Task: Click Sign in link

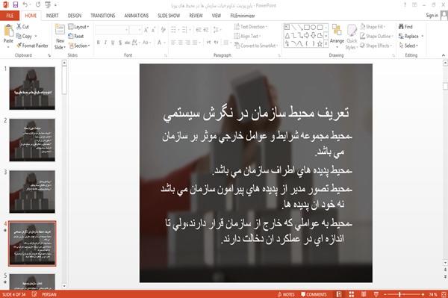Action: point(432,16)
